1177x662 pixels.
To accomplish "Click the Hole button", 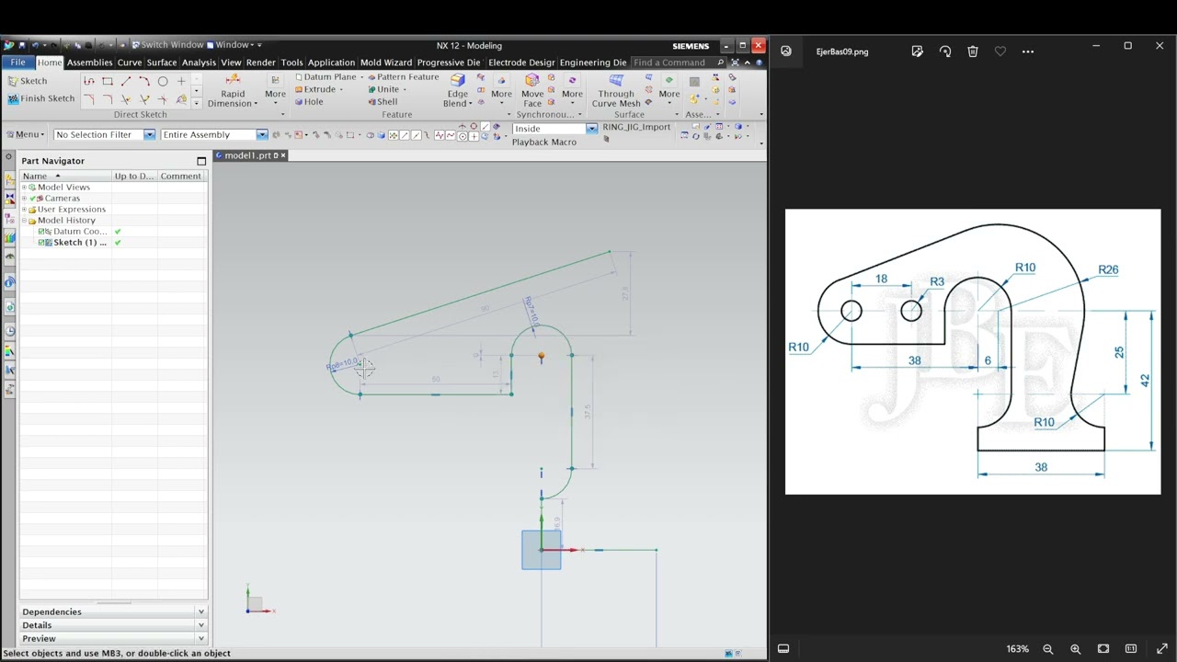I will click(x=309, y=101).
